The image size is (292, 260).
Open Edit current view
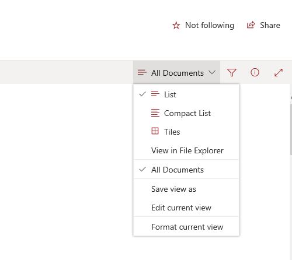click(186, 208)
